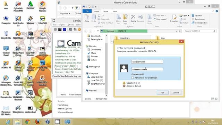The image size is (222, 125).
Task: Open the CamStudio File menu
Action: 55,25
